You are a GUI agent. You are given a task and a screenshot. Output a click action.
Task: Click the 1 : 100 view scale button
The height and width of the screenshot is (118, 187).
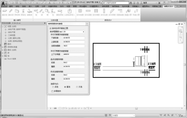pos(53,108)
